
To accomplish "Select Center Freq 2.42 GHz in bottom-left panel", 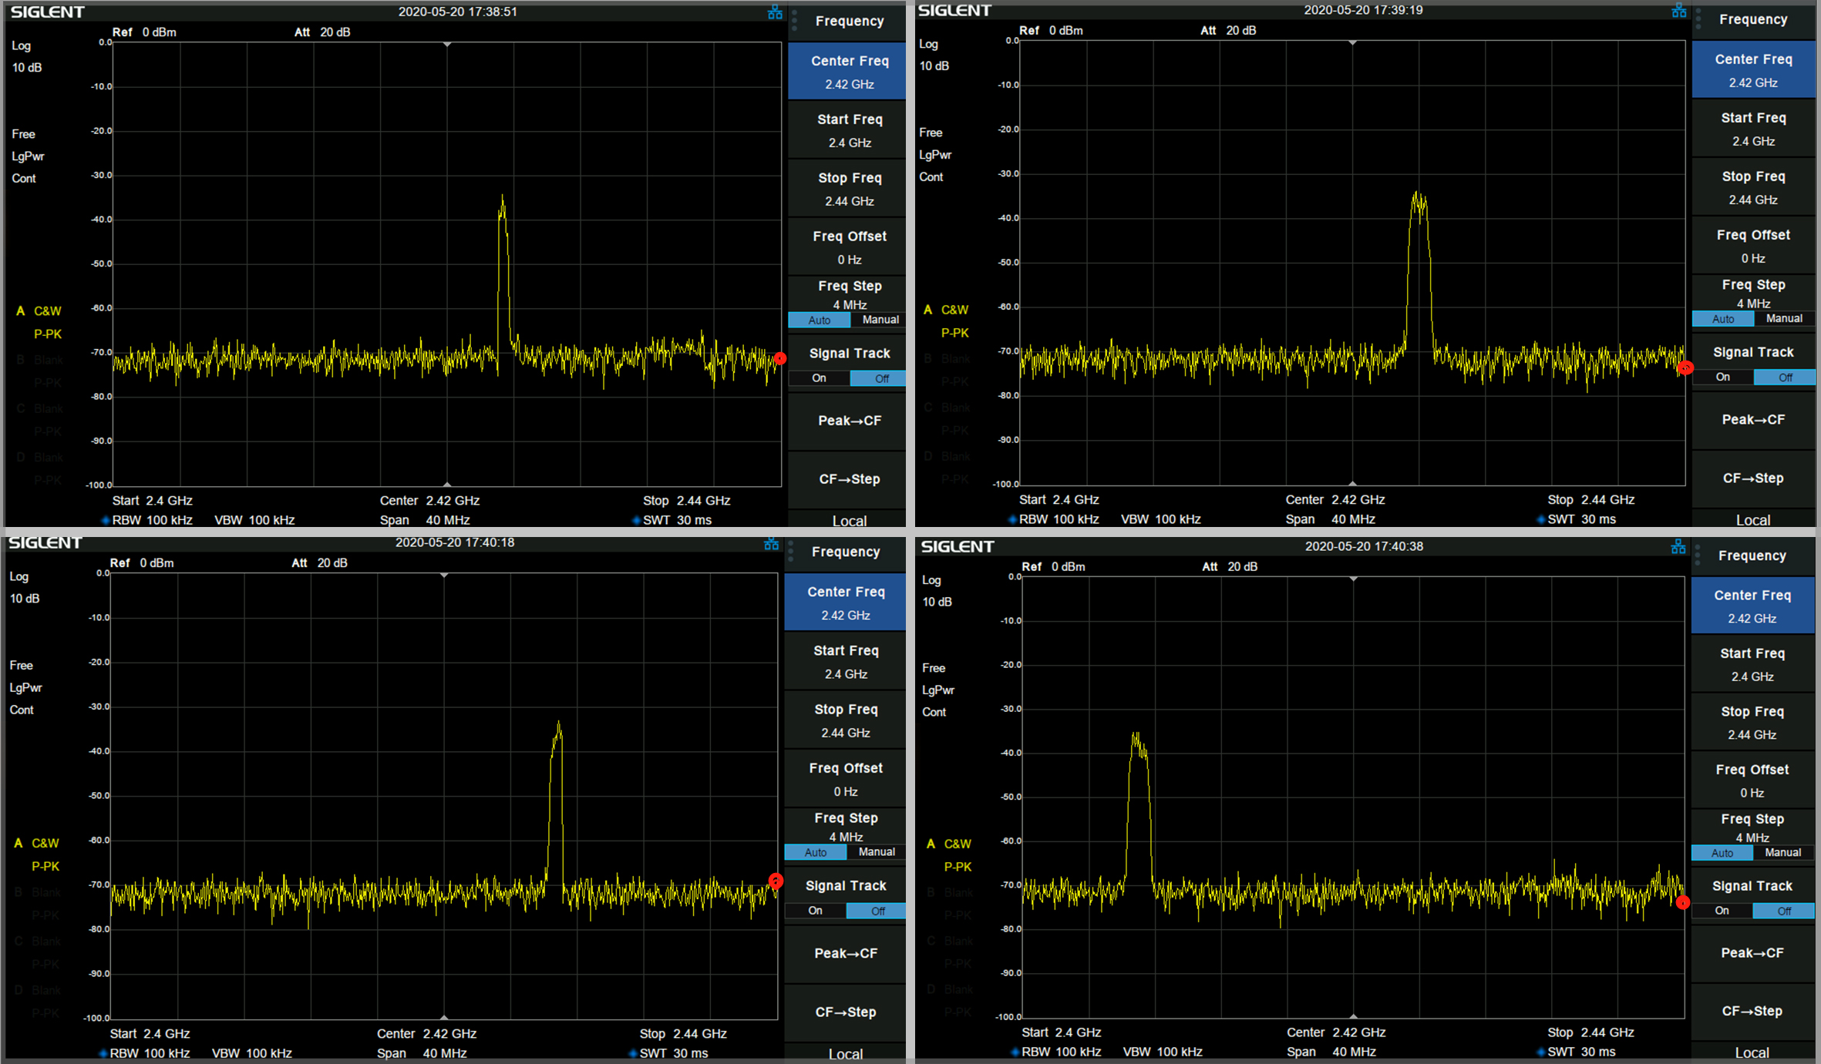I will (845, 602).
